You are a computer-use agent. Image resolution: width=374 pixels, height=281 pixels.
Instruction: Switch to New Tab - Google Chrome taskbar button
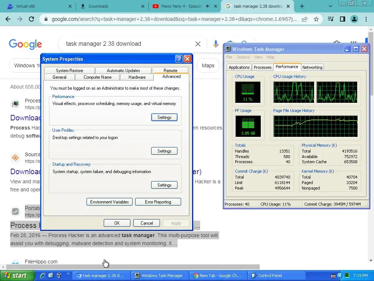218,276
